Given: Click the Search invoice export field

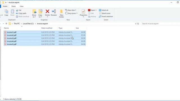Looking at the screenshot, I should 161,24.
